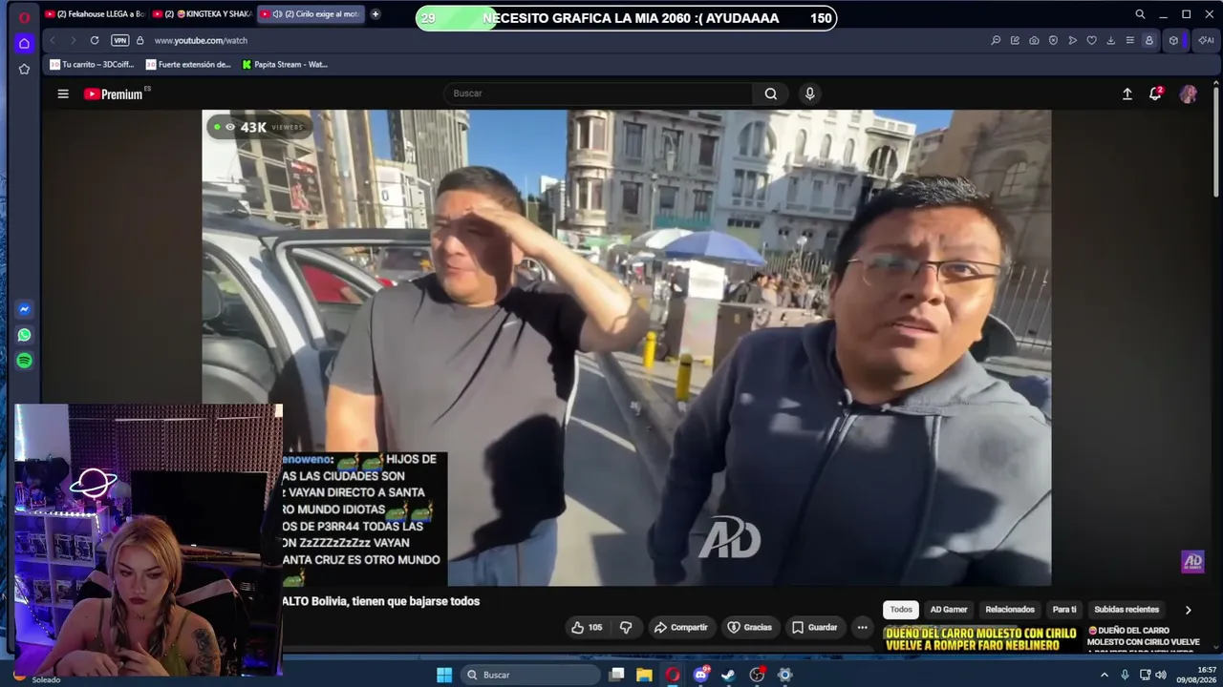Open the extensions cube icon
The image size is (1223, 687).
pyautogui.click(x=1173, y=40)
